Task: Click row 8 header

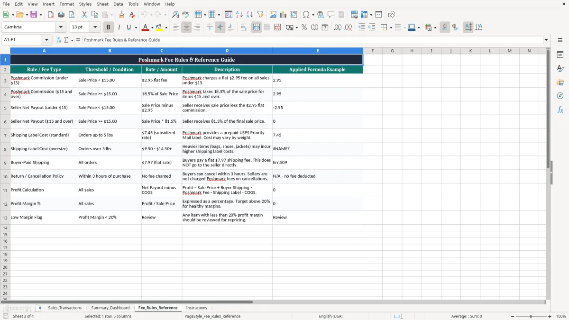Action: pyautogui.click(x=5, y=149)
